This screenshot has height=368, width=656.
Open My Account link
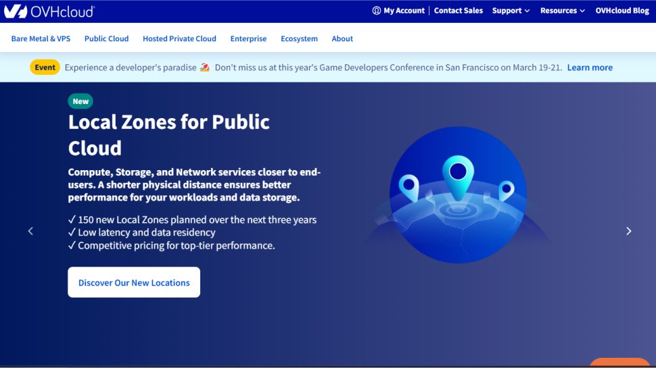[404, 11]
